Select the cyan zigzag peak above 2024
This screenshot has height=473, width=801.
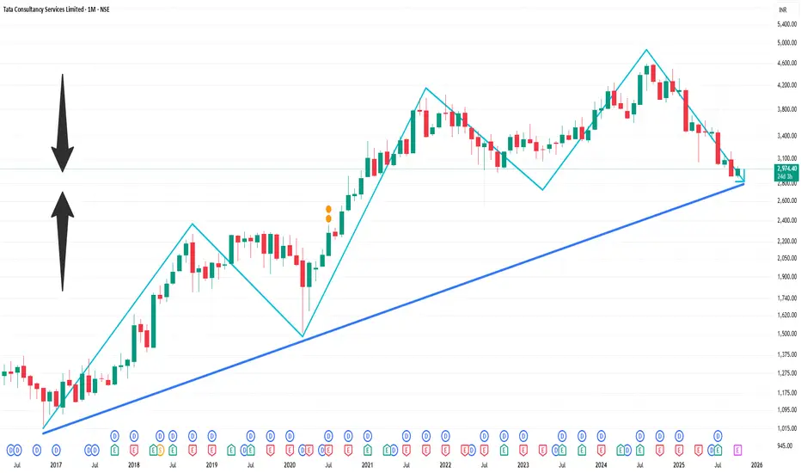click(x=645, y=51)
